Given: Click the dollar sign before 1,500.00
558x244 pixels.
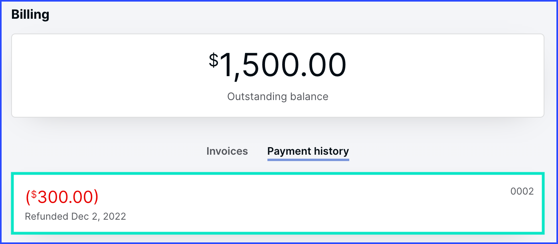Looking at the screenshot, I should [214, 60].
